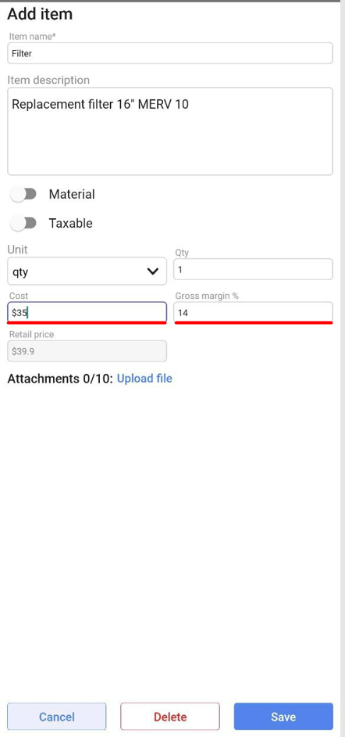Click the Attachments 0/10 label
Screen dimensions: 345x737
(60, 379)
